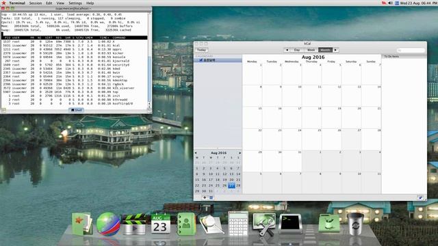This screenshot has height=246, width=438.
Task: Open the Settings menu
Action: coord(75,3)
